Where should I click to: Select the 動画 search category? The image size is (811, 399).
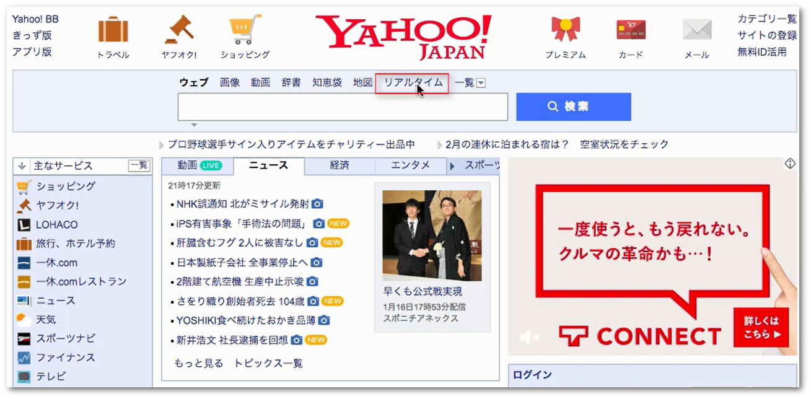coord(261,82)
